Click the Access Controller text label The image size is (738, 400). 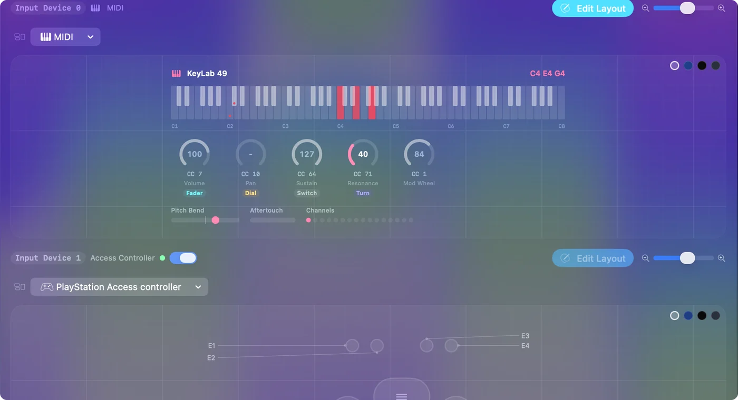pyautogui.click(x=122, y=258)
